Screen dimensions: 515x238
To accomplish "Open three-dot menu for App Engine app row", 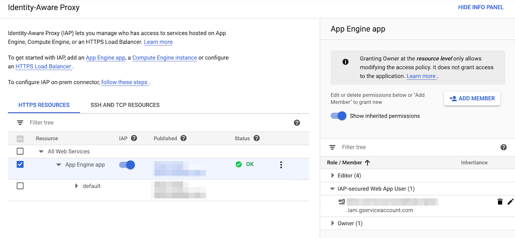I will [281, 165].
